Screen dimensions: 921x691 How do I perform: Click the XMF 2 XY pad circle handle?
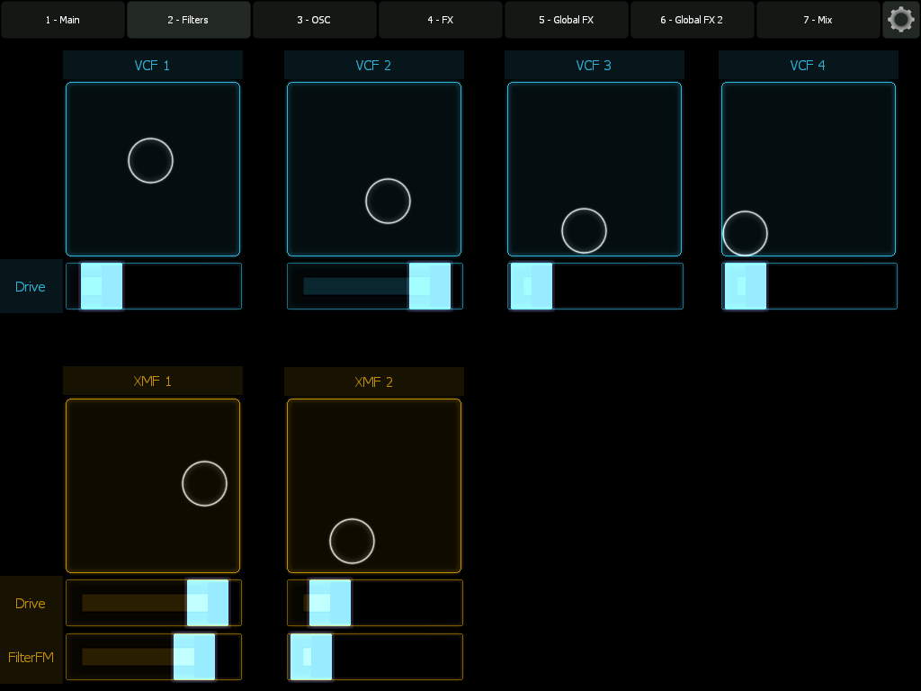(352, 541)
